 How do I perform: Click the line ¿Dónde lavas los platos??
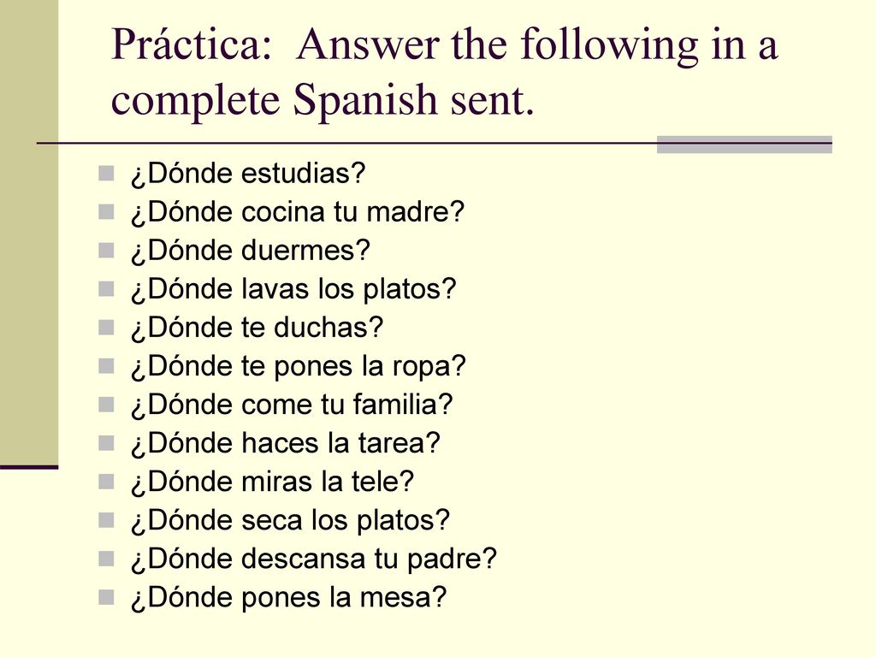(x=294, y=289)
